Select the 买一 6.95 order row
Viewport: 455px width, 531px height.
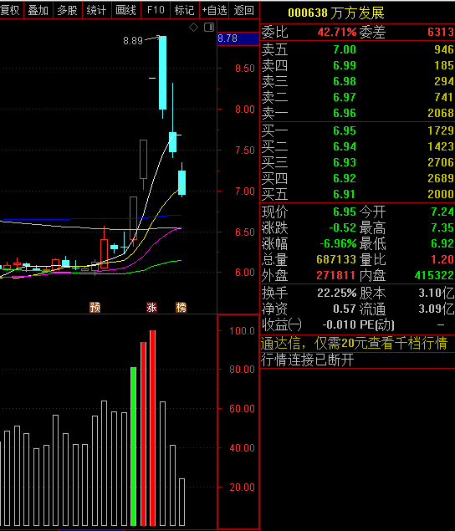(357, 130)
